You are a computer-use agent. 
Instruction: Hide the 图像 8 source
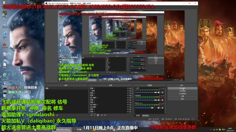(x=128, y=93)
